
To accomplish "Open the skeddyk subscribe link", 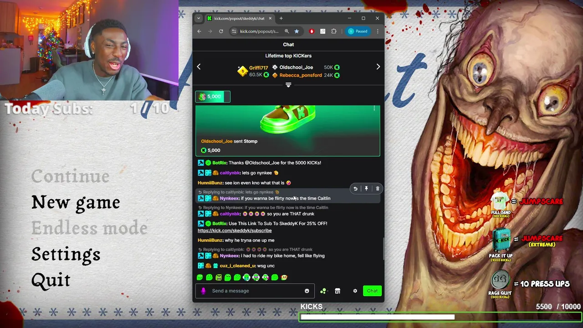I will click(235, 231).
